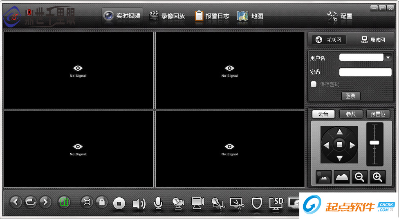Click the zoom in magnifier icon
The height and width of the screenshot is (219, 399).
pyautogui.click(x=377, y=177)
